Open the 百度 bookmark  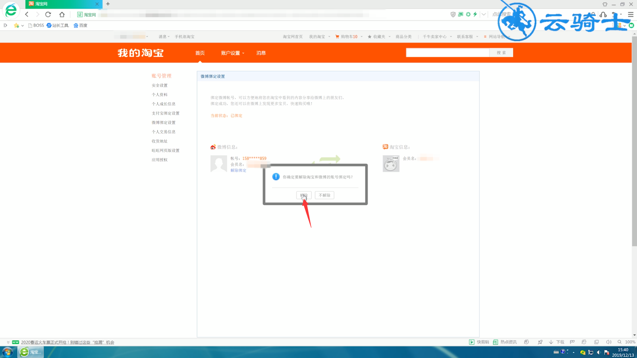click(81, 25)
